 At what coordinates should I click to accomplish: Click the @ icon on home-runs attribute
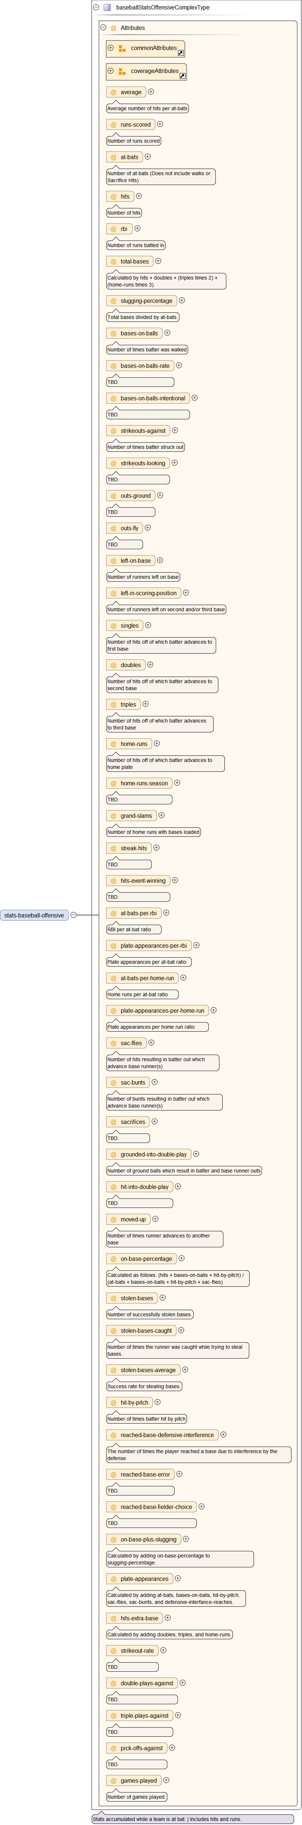tap(113, 744)
